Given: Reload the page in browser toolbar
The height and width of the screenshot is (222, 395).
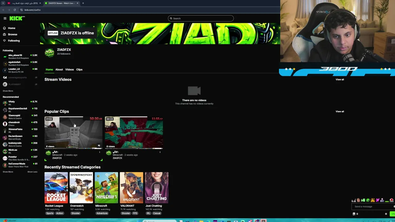Looking at the screenshot, I should click(x=15, y=10).
